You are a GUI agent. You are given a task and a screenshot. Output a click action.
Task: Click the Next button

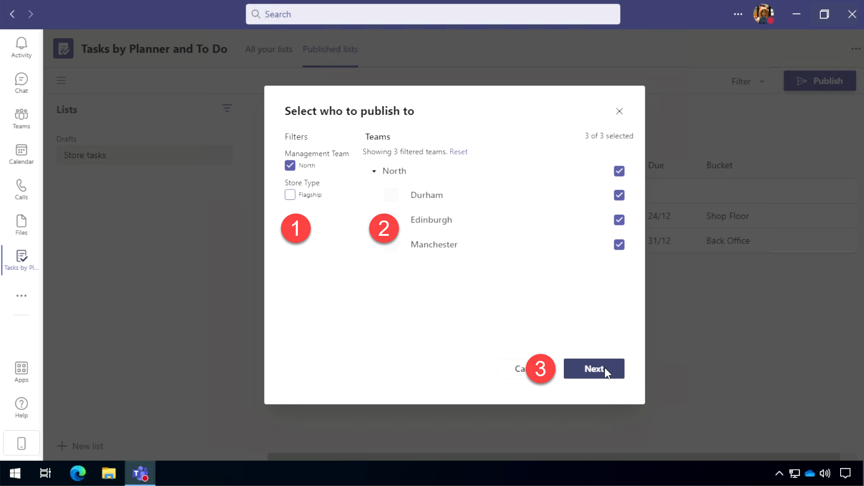[x=594, y=369]
